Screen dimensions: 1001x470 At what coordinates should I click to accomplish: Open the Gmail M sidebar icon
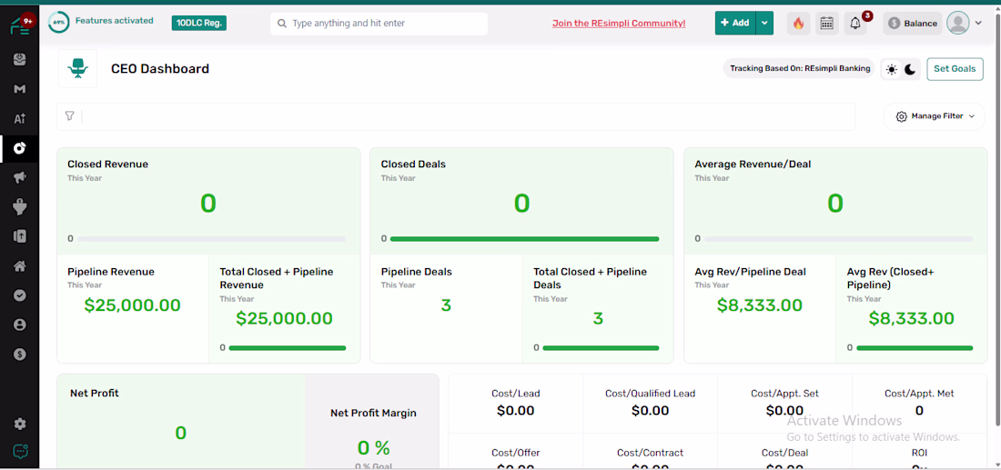tap(20, 89)
